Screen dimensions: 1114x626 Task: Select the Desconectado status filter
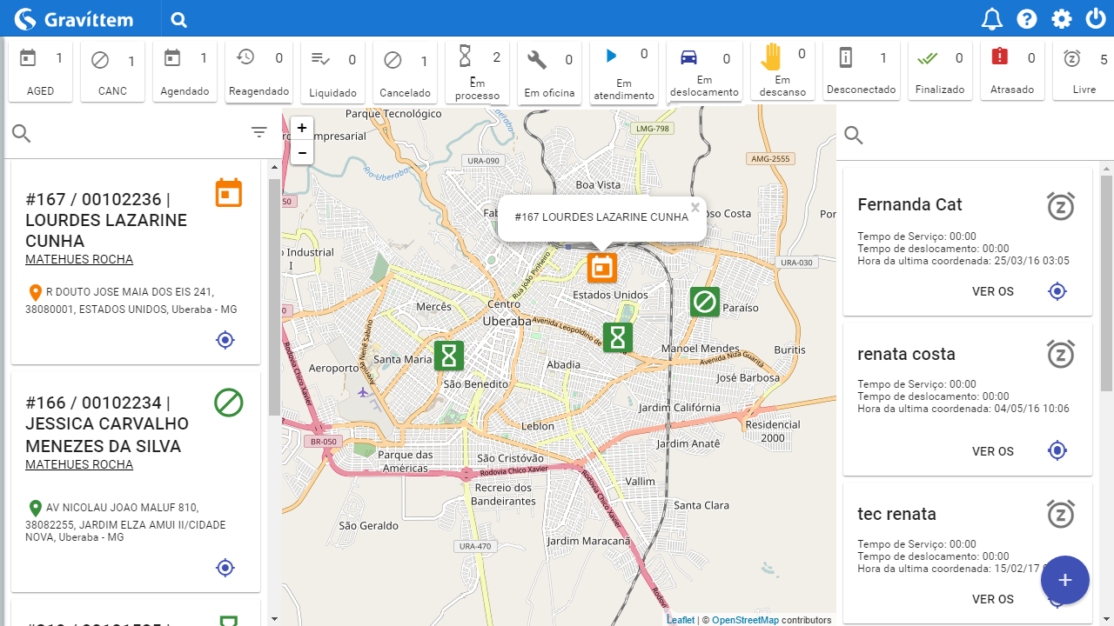tap(861, 71)
